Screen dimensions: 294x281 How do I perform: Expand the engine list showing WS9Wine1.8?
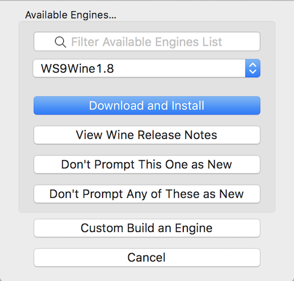click(146, 68)
